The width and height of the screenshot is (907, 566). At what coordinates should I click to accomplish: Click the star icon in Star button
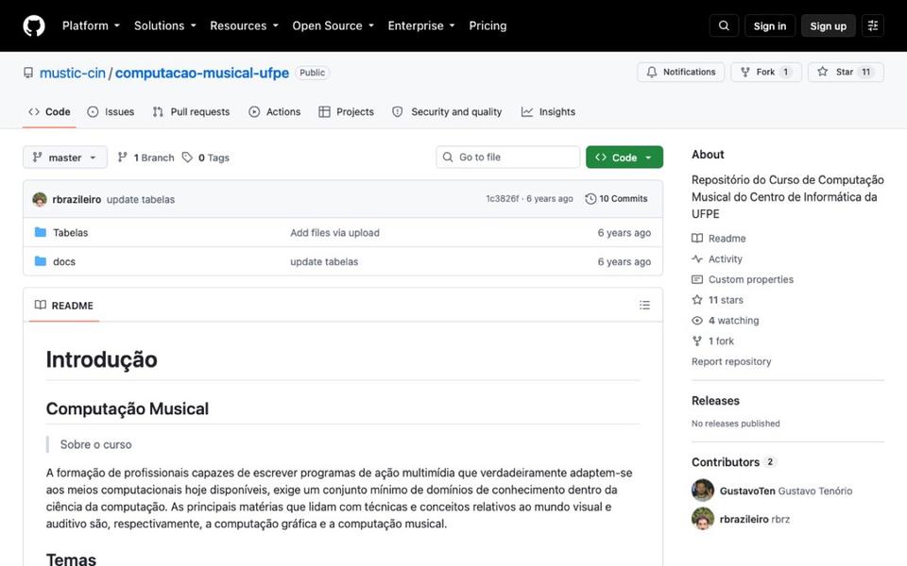(x=822, y=72)
